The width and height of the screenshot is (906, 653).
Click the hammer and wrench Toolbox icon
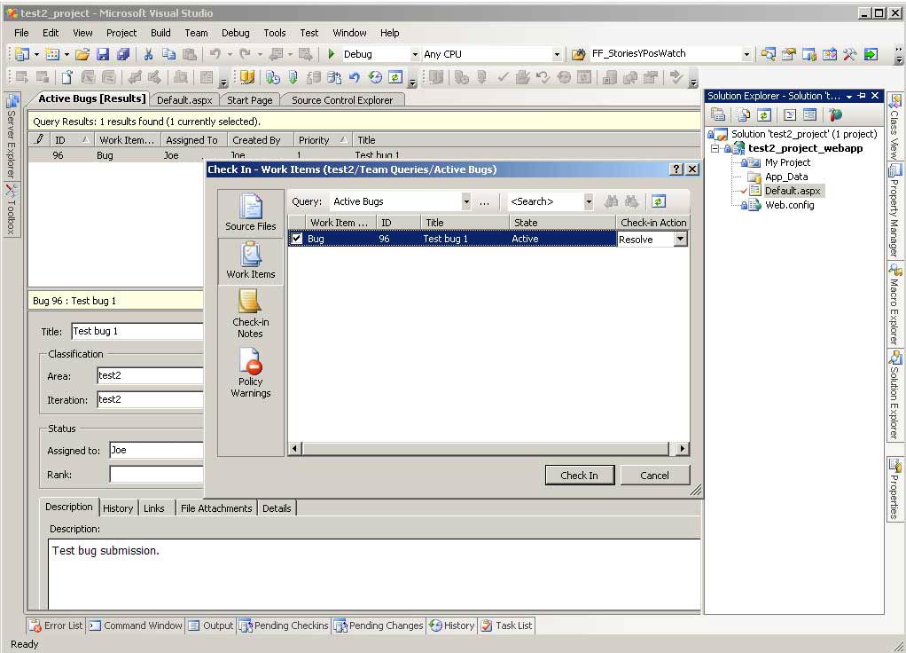tap(849, 54)
